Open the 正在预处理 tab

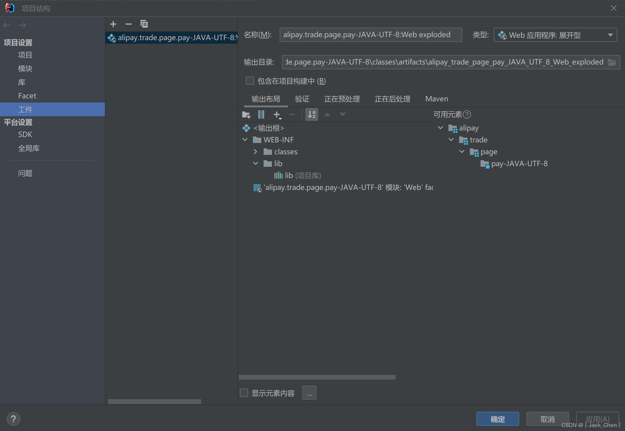point(342,99)
